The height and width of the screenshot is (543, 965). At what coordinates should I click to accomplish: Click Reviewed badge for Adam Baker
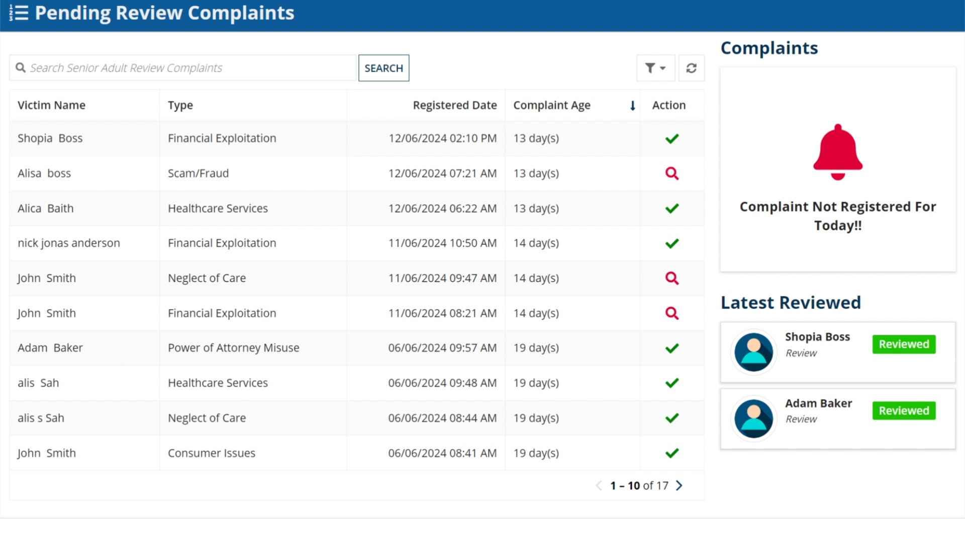click(x=904, y=411)
